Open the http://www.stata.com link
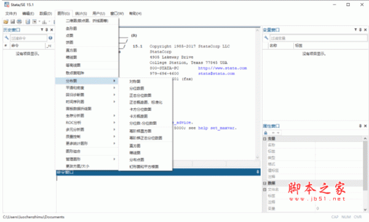 tap(223, 68)
